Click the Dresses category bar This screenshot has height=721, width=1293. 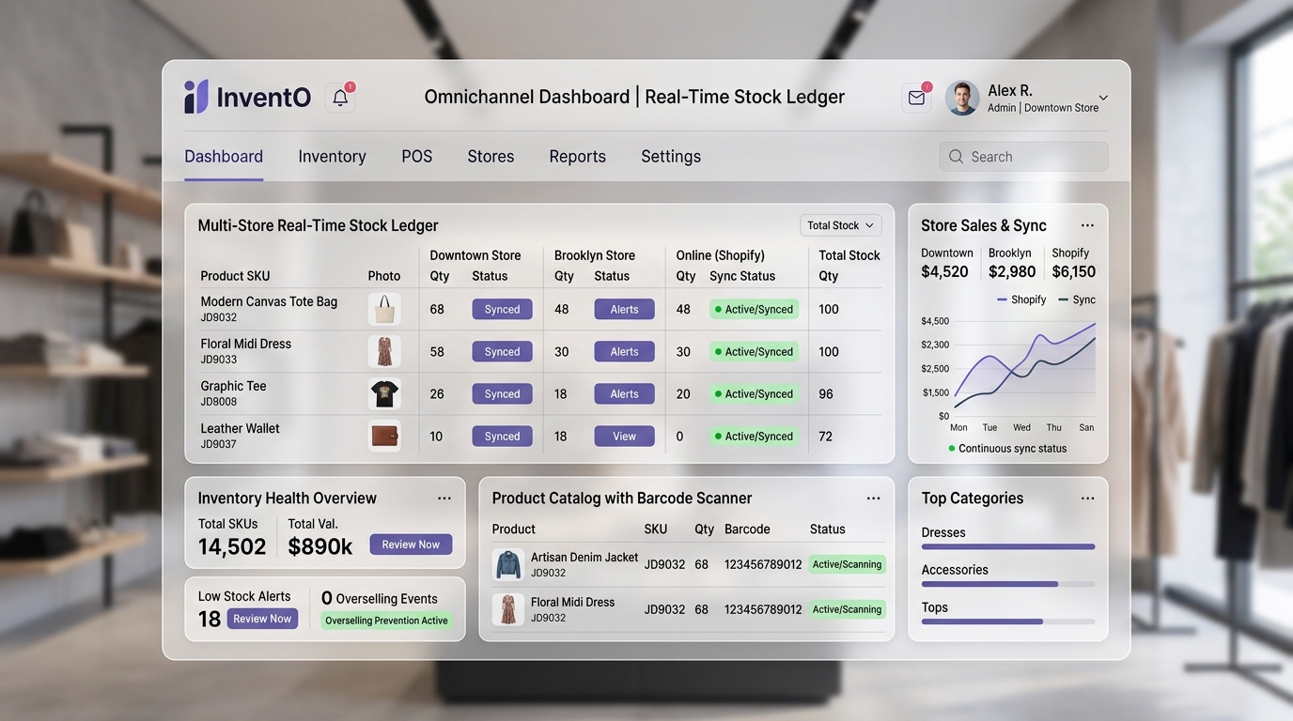[1008, 546]
